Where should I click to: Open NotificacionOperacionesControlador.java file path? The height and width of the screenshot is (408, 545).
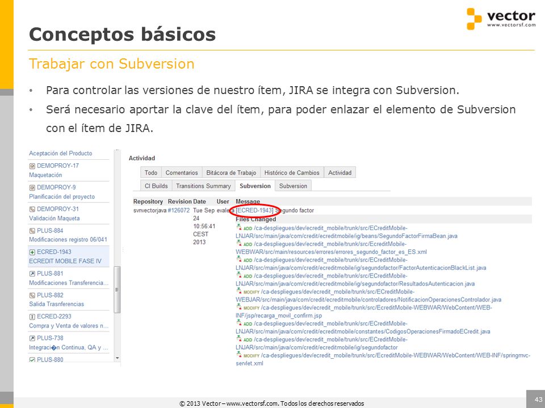[x=368, y=296]
